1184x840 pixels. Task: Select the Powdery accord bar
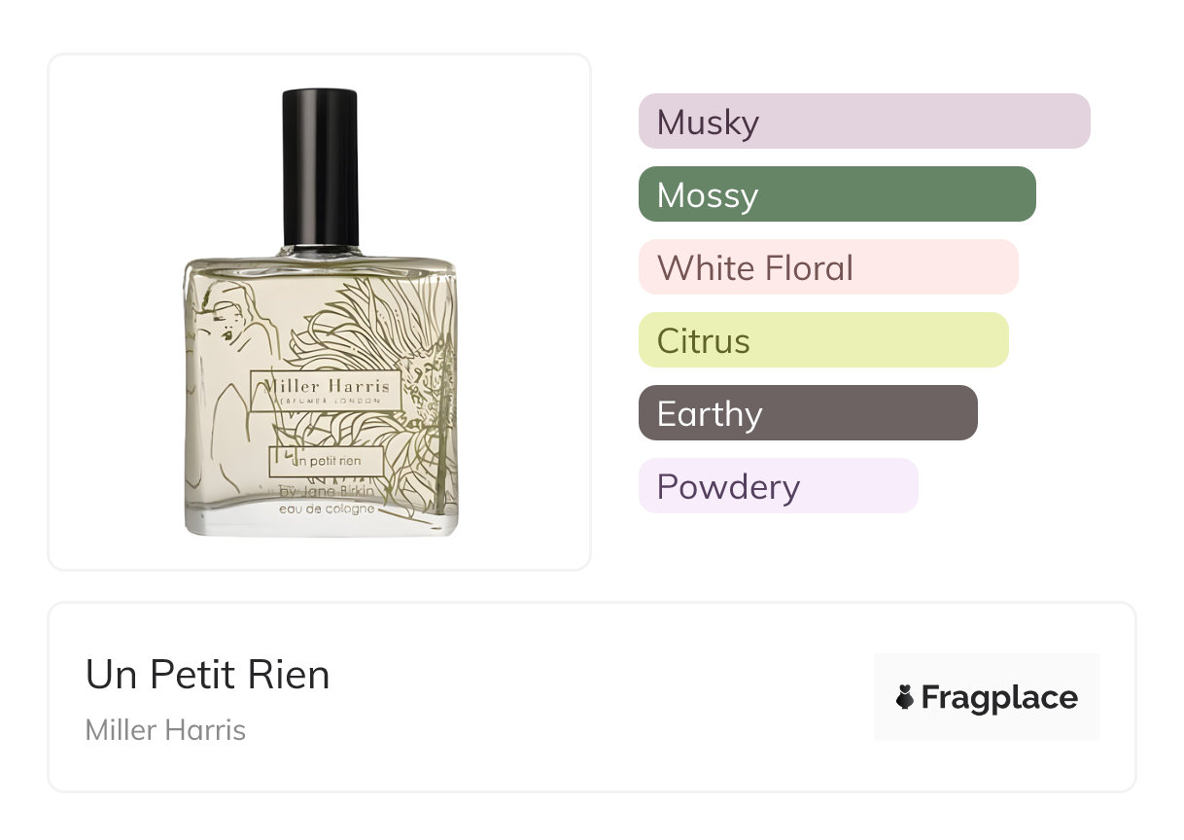[x=779, y=486]
